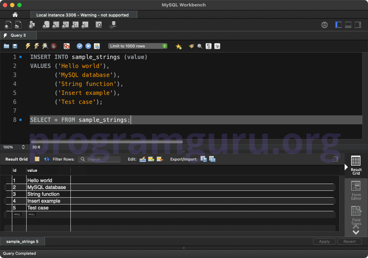Open Workbench preferences gear icon
The width and height of the screenshot is (368, 258).
pyautogui.click(x=325, y=25)
